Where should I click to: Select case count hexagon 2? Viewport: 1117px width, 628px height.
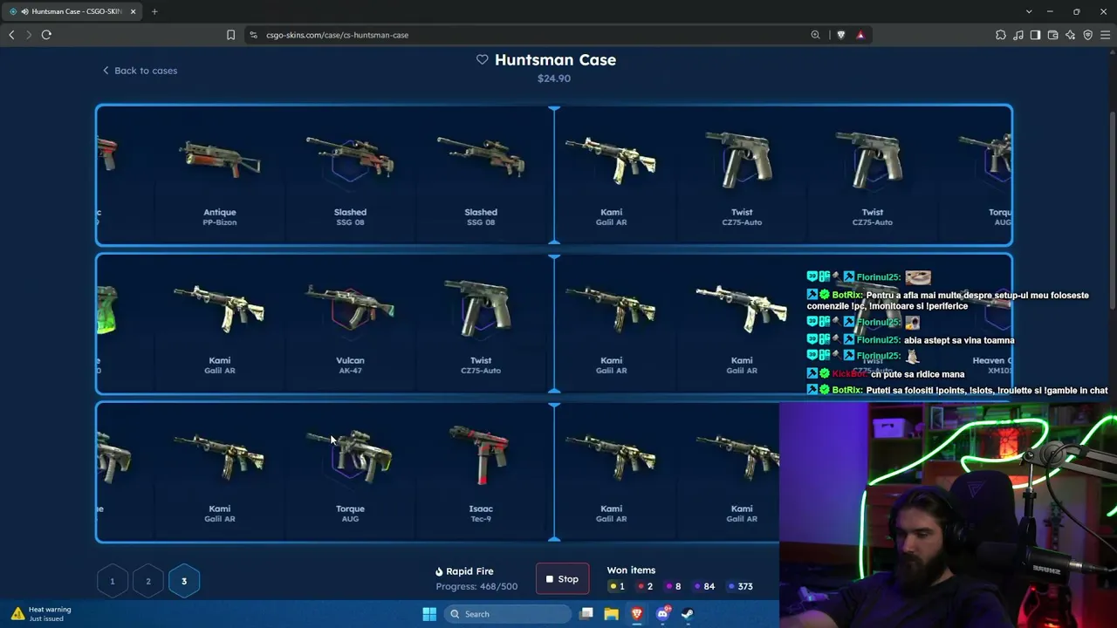148,581
